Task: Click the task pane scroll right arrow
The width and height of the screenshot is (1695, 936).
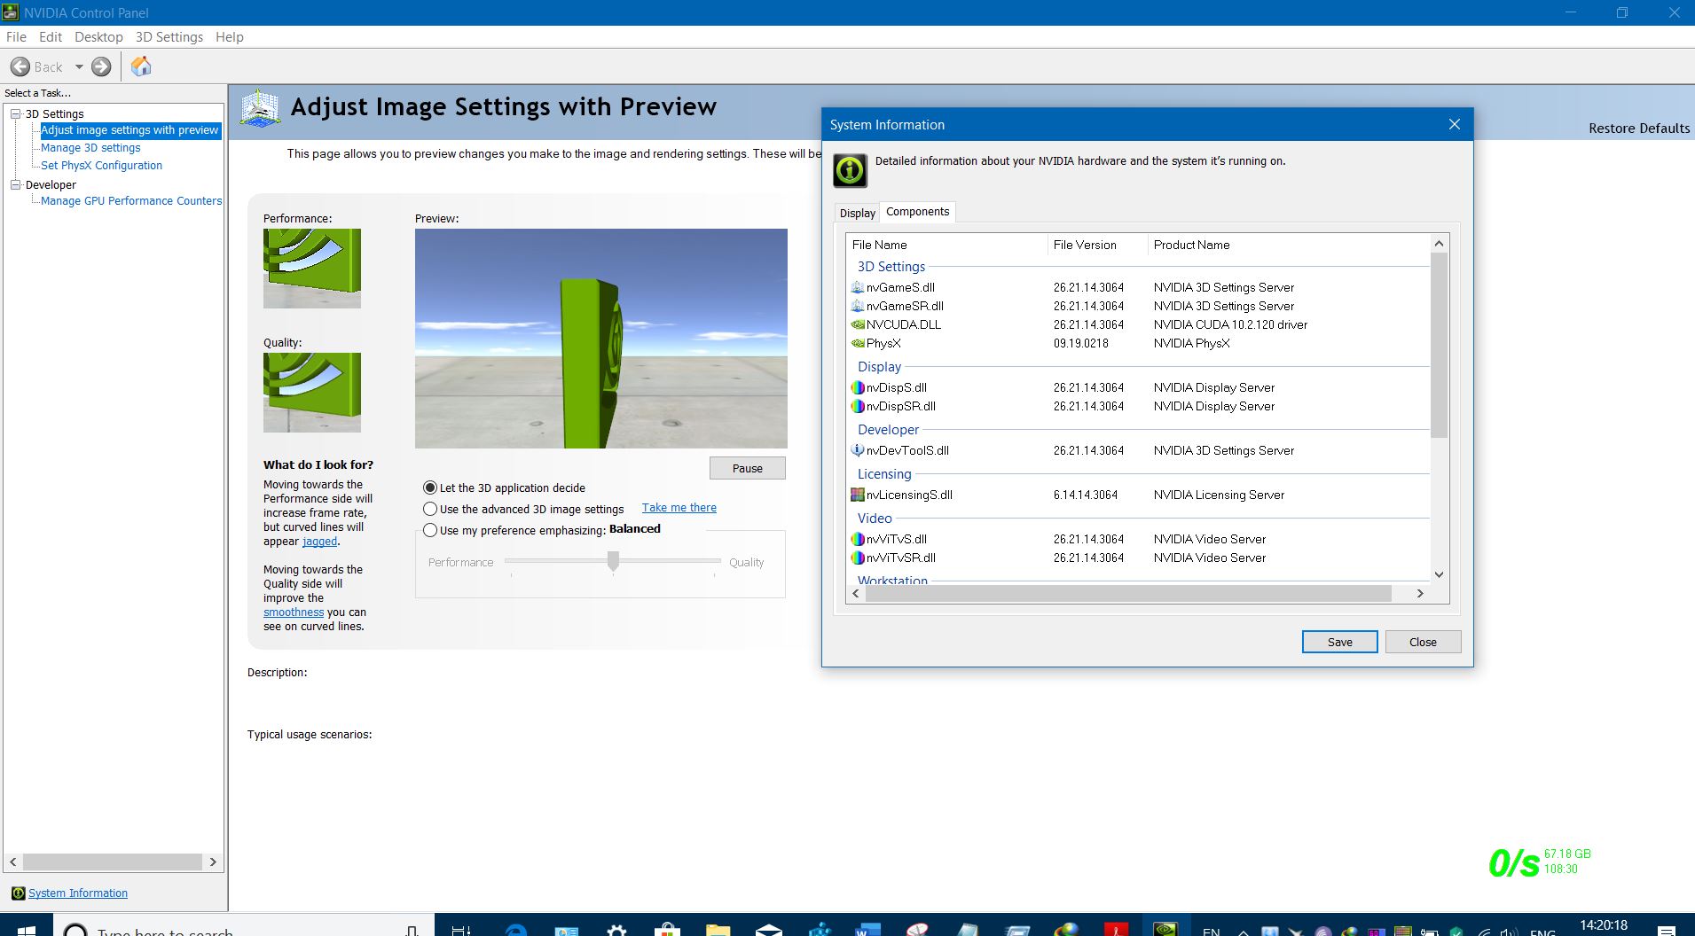Action: click(x=213, y=862)
